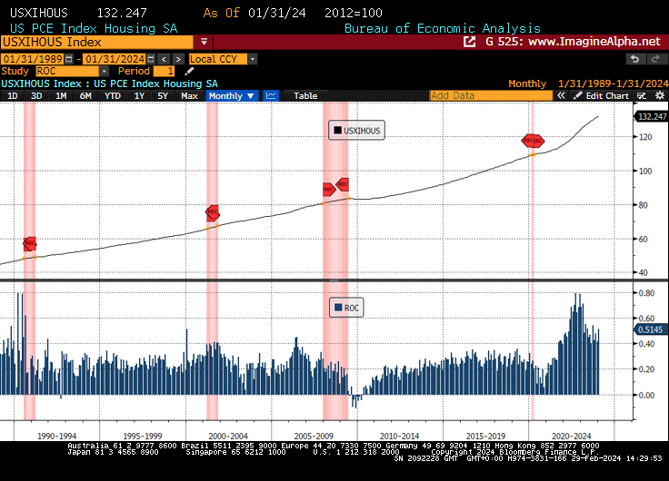This screenshot has width=669, height=481.
Task: Switch to line chart view icon
Action: (271, 95)
